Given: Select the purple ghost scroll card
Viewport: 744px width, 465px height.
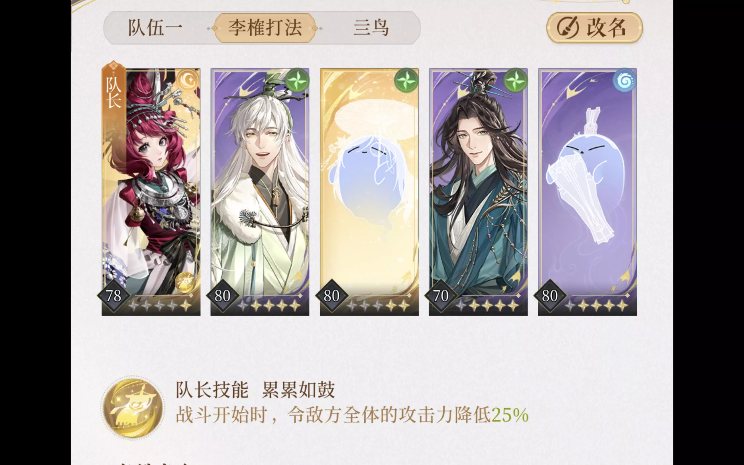Looking at the screenshot, I should tap(587, 192).
